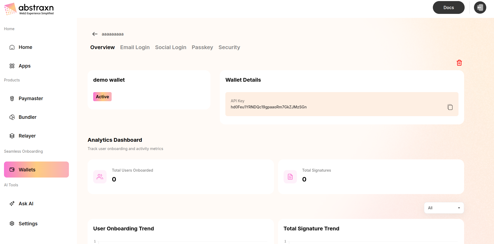Click the Ask AI sparkle icon
The width and height of the screenshot is (494, 244).
click(x=12, y=203)
